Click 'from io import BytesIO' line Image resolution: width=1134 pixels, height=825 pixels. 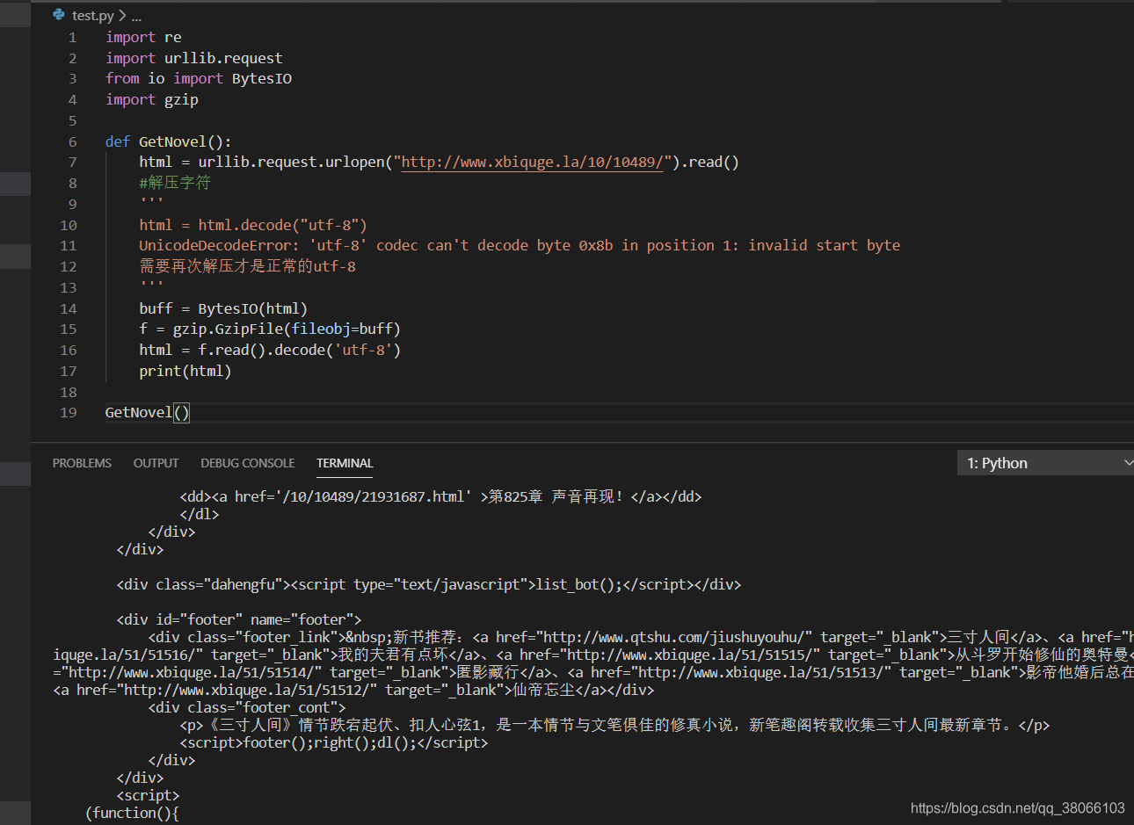pos(199,79)
